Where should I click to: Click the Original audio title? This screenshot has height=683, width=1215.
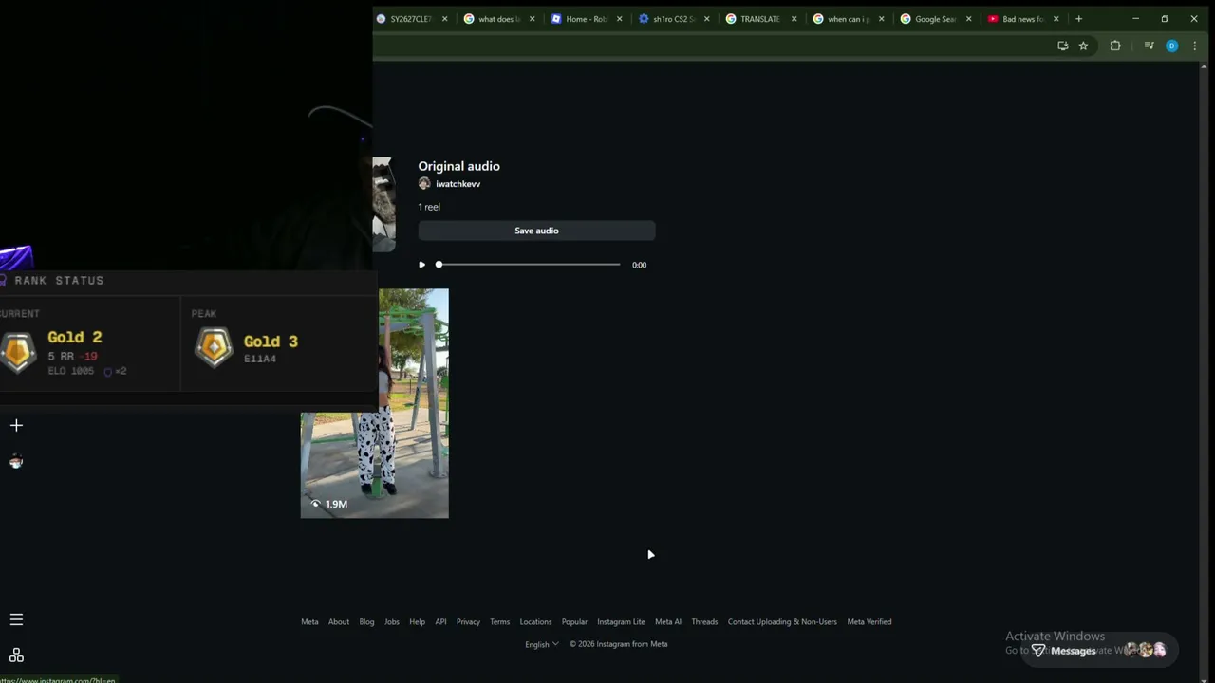coord(459,166)
